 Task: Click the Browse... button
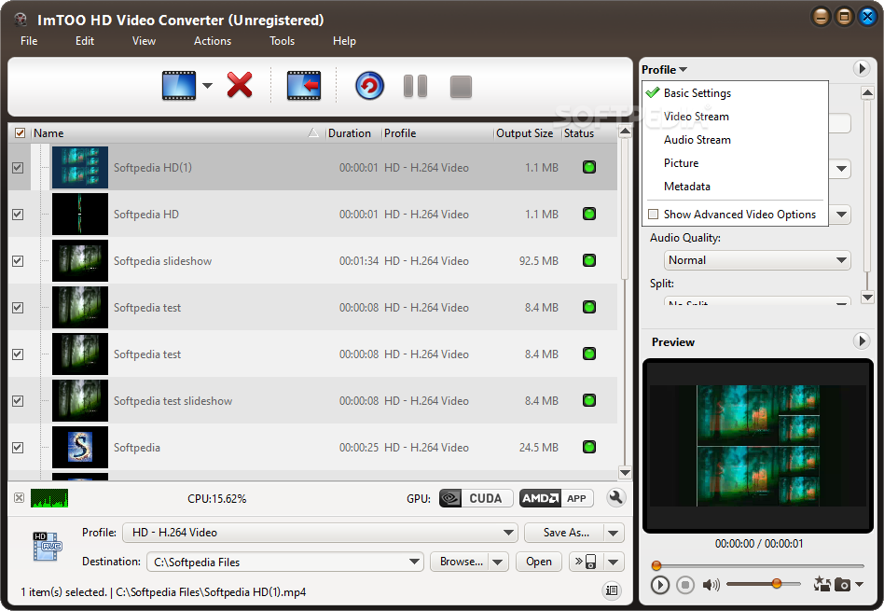tap(461, 562)
